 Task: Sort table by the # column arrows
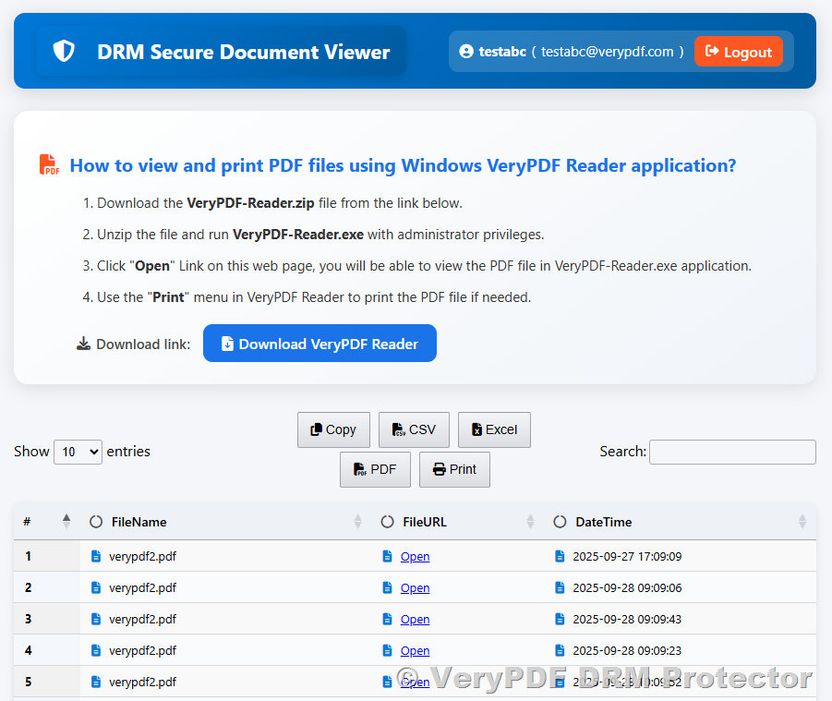click(x=66, y=522)
